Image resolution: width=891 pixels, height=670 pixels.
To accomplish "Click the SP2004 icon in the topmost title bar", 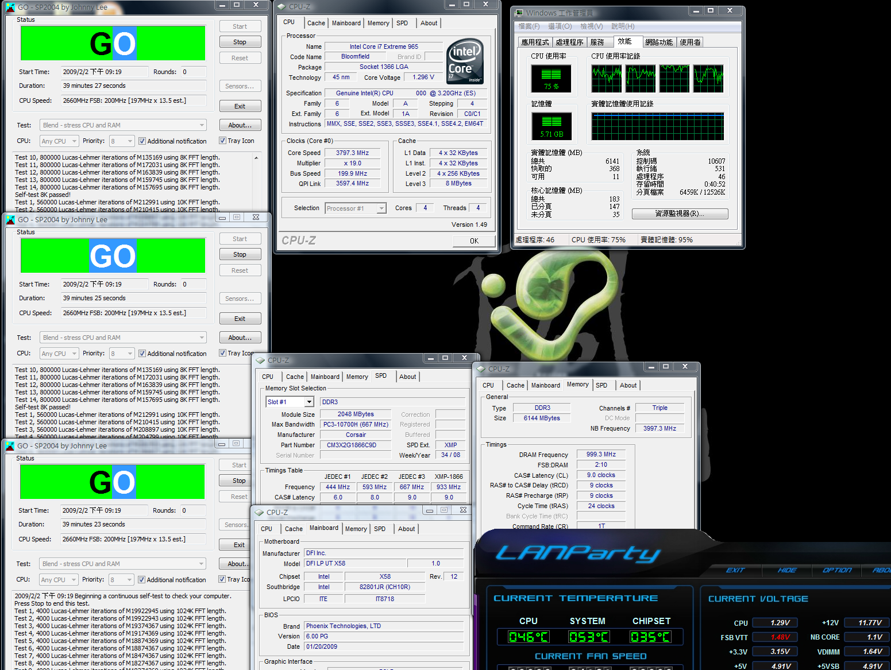I will pos(10,7).
